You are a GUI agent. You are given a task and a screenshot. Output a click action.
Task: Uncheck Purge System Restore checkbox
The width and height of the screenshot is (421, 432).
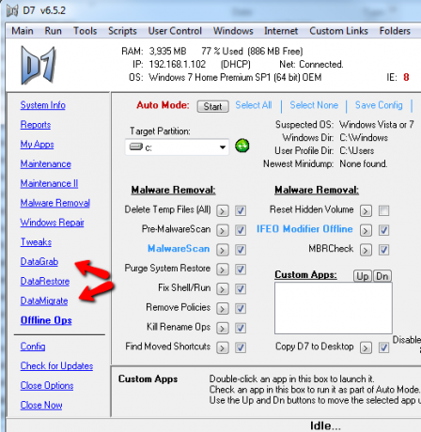(241, 270)
